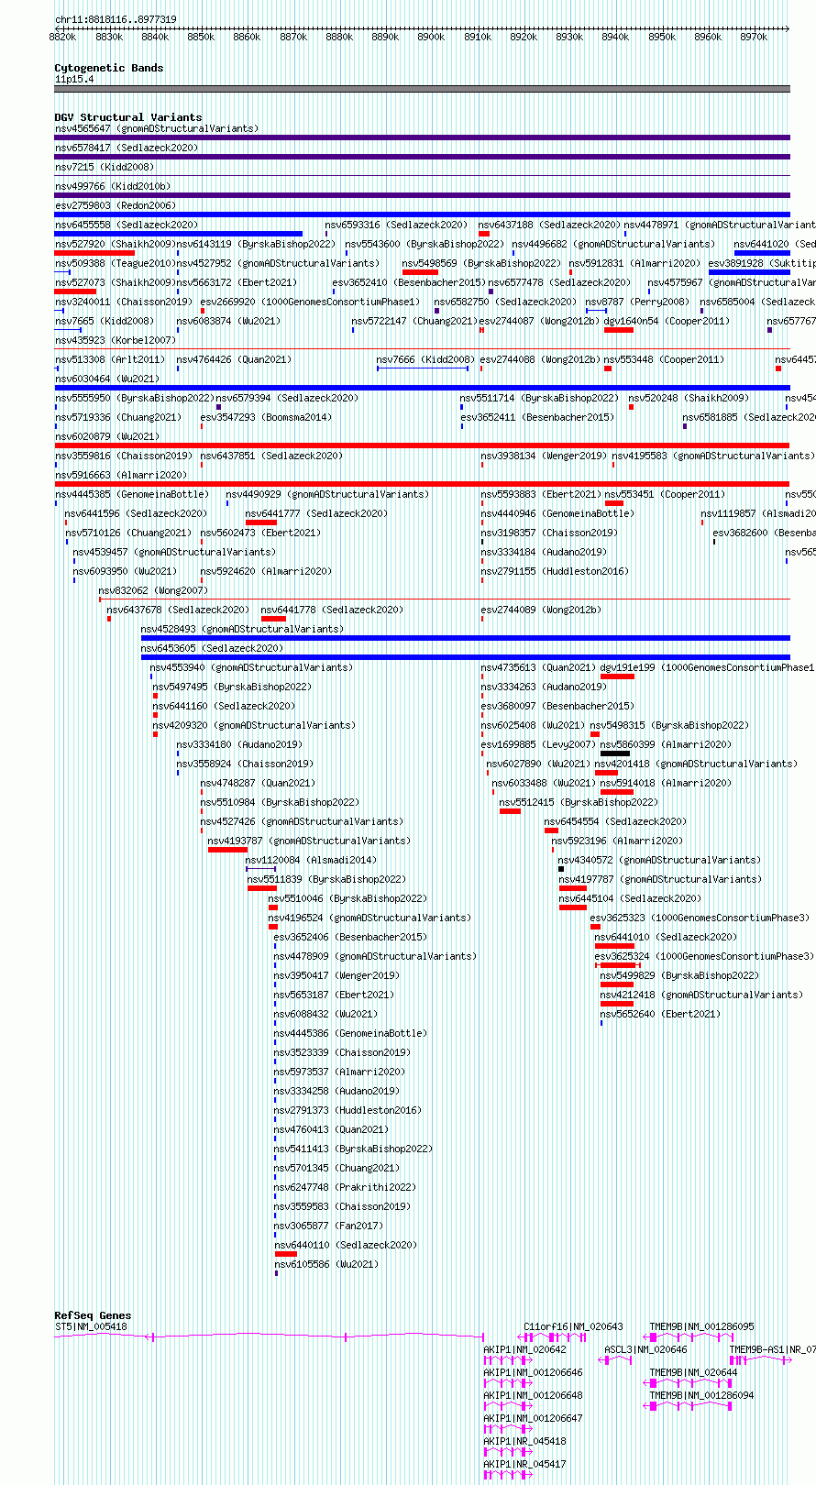Click the nsv1120084 (Alsmadi2014) label
The width and height of the screenshot is (816, 1485).
click(311, 860)
